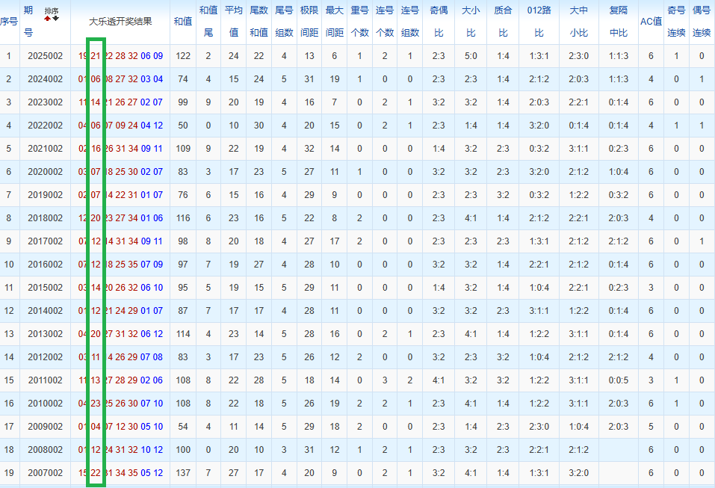Click 极限间距 value 13 in row 2025002
Image resolution: width=715 pixels, height=488 pixels.
(309, 56)
